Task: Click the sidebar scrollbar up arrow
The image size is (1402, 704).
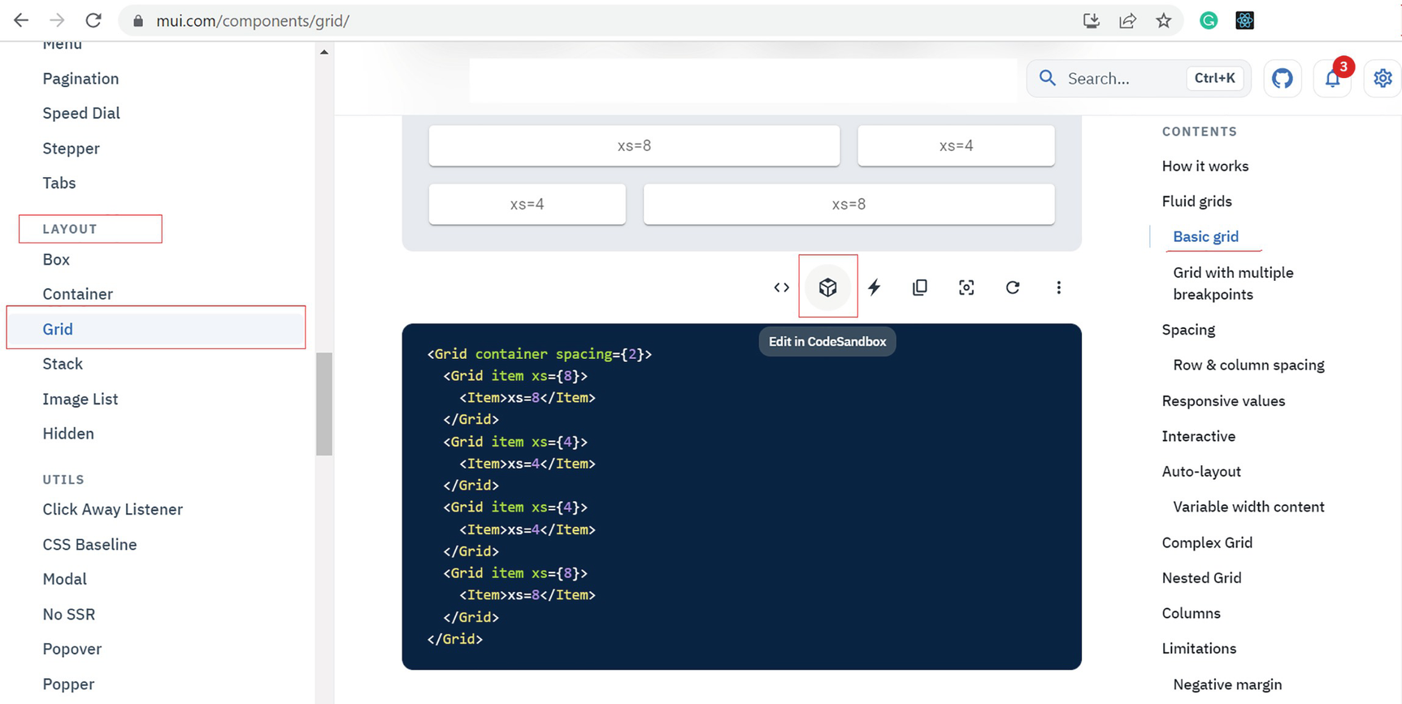Action: pyautogui.click(x=324, y=52)
